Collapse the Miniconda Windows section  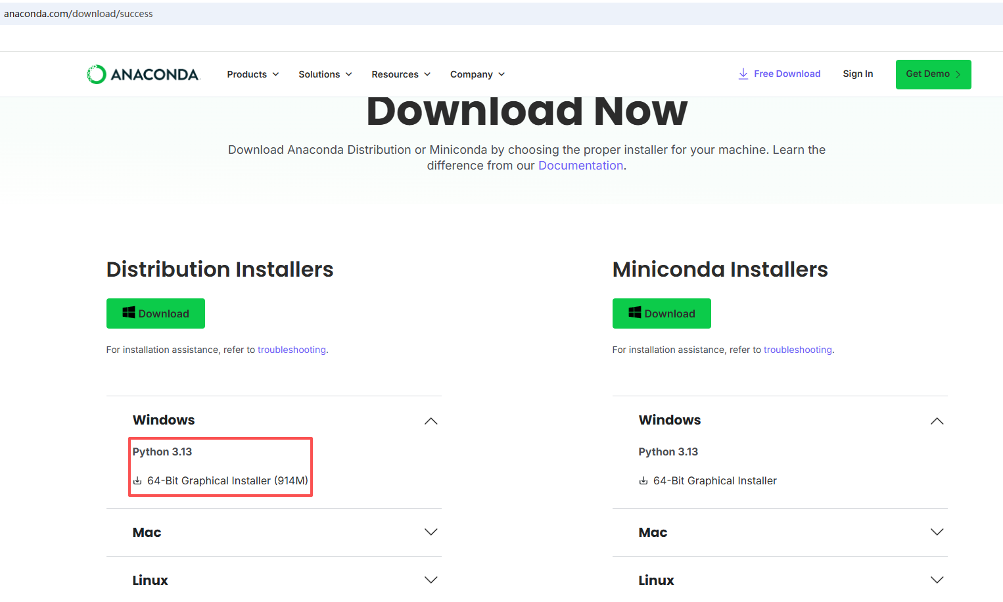pos(780,420)
